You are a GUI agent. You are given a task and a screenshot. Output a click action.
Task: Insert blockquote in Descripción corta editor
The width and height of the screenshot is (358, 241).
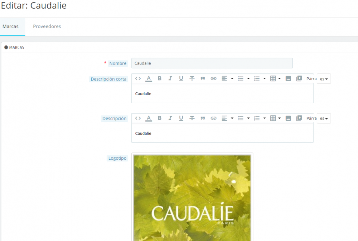click(203, 78)
